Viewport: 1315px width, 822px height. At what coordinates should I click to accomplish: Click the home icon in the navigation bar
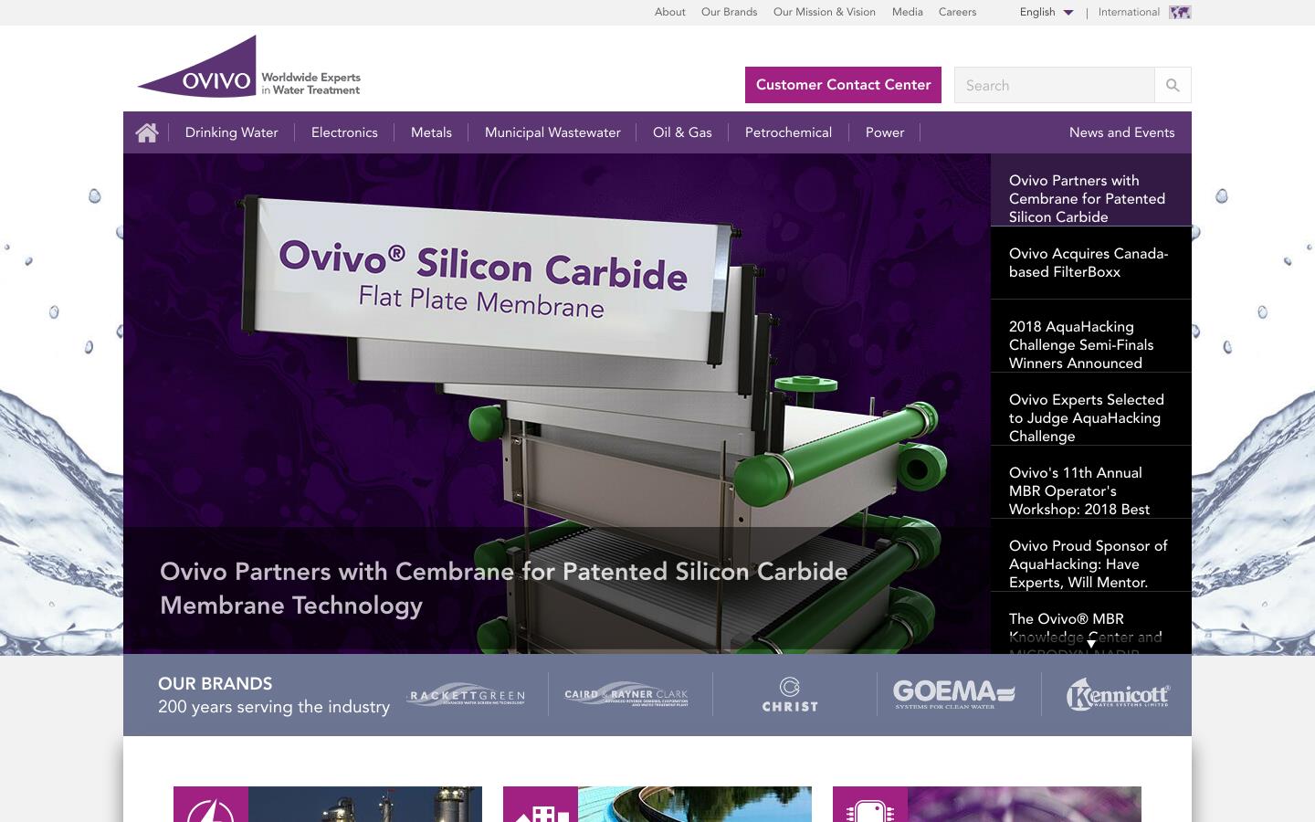coord(146,132)
